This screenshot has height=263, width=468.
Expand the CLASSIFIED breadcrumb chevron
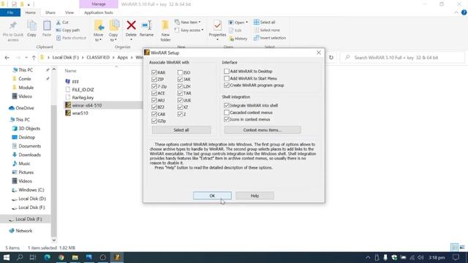[x=113, y=58]
